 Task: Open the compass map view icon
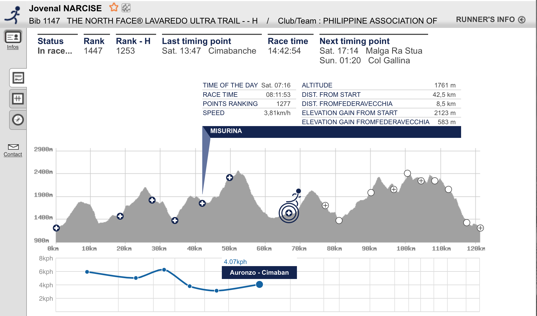pyautogui.click(x=18, y=120)
